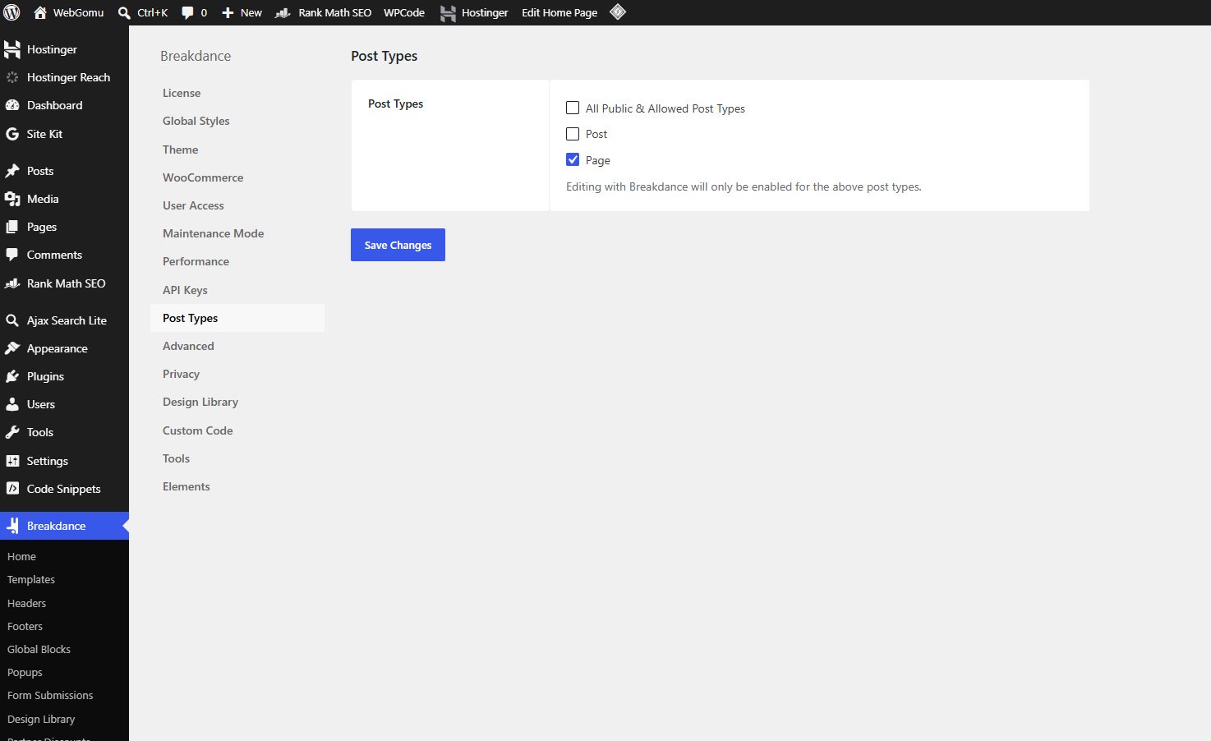Click the Save Changes button
Screen dimensions: 1211x741
coord(398,245)
